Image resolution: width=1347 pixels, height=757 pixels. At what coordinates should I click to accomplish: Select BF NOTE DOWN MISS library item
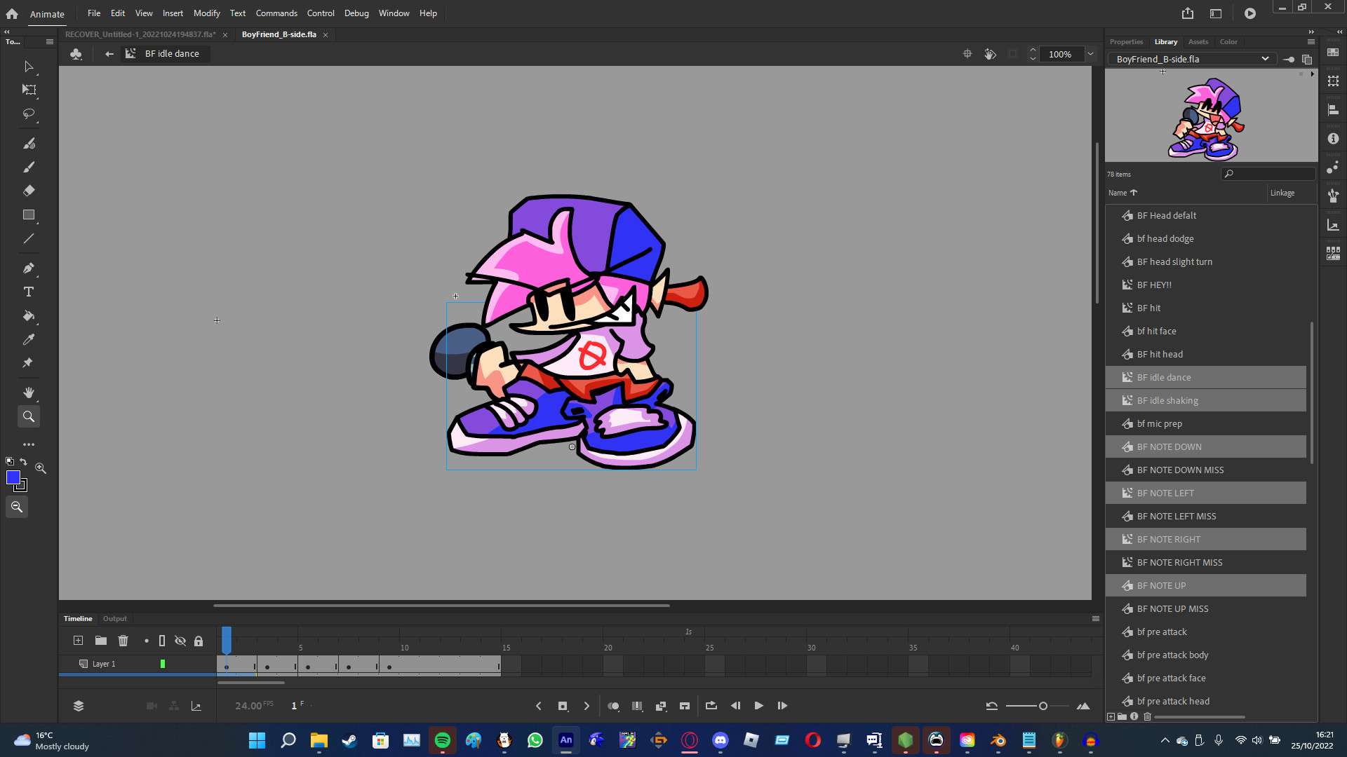(x=1206, y=470)
